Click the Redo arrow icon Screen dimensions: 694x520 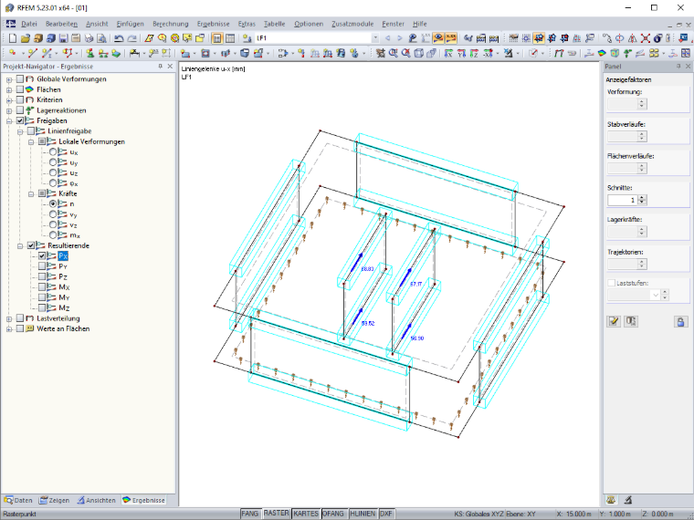coord(131,38)
